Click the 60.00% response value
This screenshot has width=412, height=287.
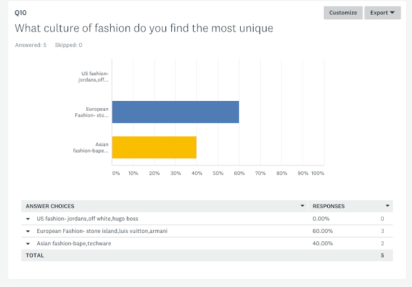pyautogui.click(x=323, y=231)
